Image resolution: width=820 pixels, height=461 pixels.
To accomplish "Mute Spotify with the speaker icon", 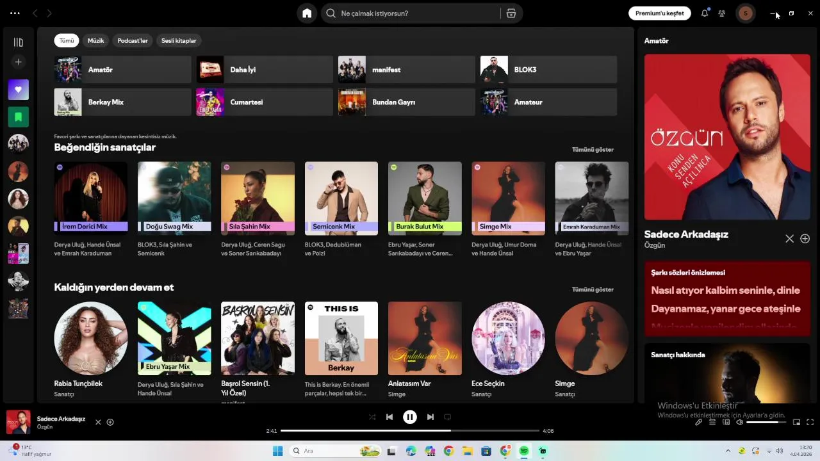I will (739, 422).
